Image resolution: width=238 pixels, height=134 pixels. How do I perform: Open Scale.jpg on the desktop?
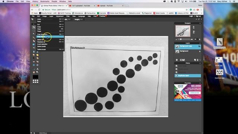point(219,60)
